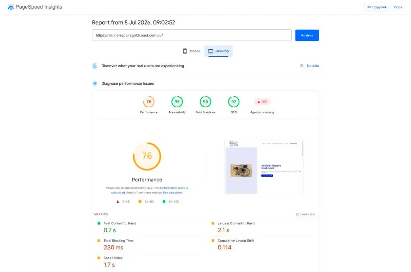Click the Speed Index orange square
The image size is (411, 272).
click(99, 258)
